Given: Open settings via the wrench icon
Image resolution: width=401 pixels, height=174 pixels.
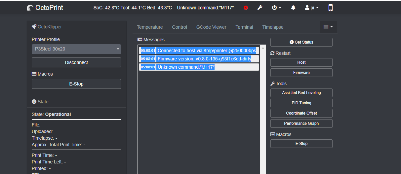Looking at the screenshot, I should click(x=260, y=8).
